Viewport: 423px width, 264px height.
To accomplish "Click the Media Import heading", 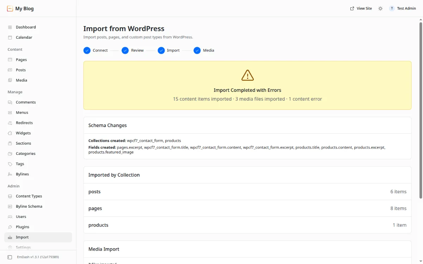I will click(104, 249).
